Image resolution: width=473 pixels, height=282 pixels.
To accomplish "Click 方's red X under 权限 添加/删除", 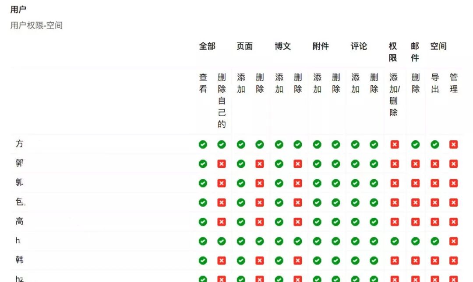I will coord(395,144).
